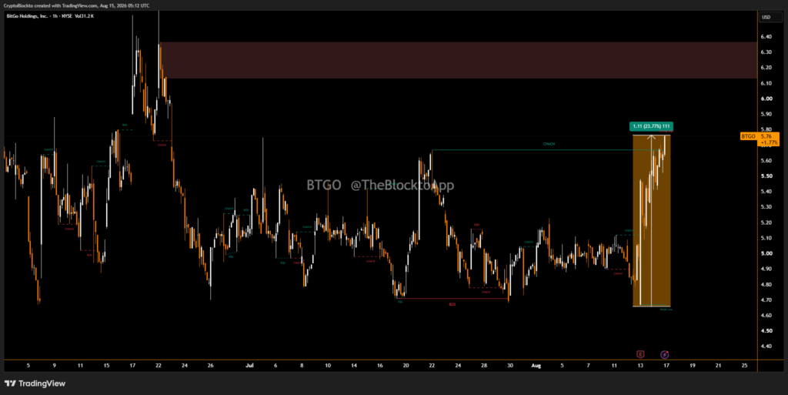Select the orange BTGO symbol price tag
Viewport: 788px width, 395px height.
(748, 136)
